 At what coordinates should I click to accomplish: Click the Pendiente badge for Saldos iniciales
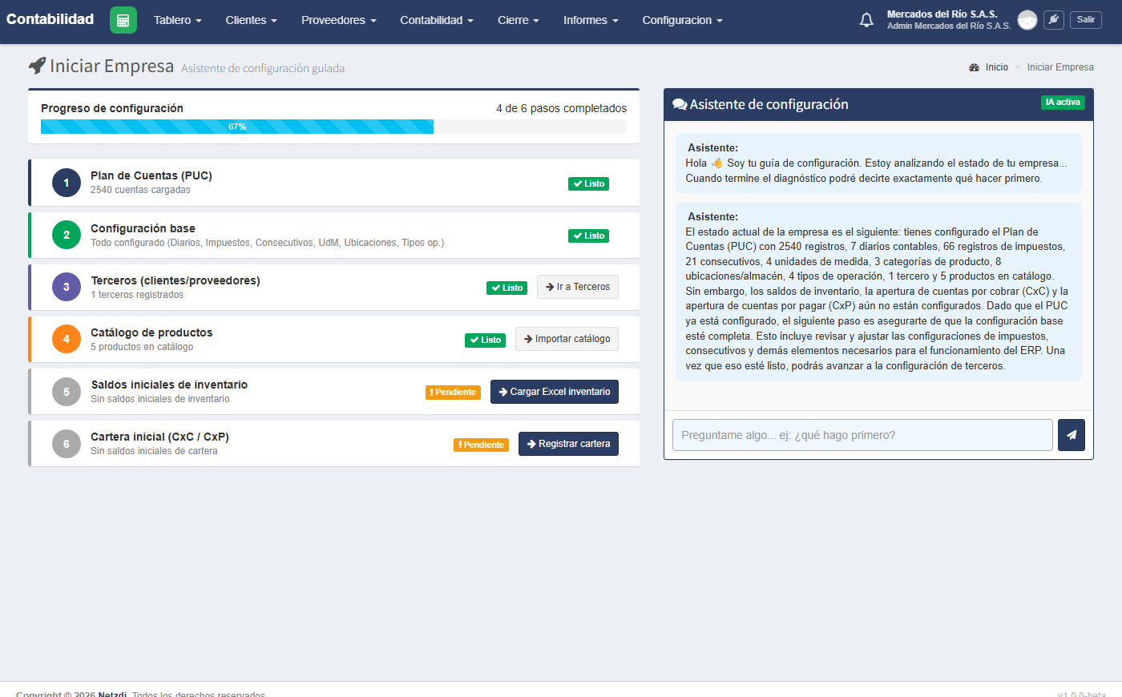(x=454, y=393)
